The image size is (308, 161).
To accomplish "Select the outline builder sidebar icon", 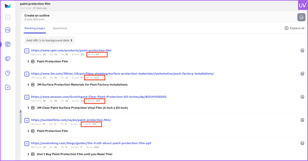I will pos(8,44).
